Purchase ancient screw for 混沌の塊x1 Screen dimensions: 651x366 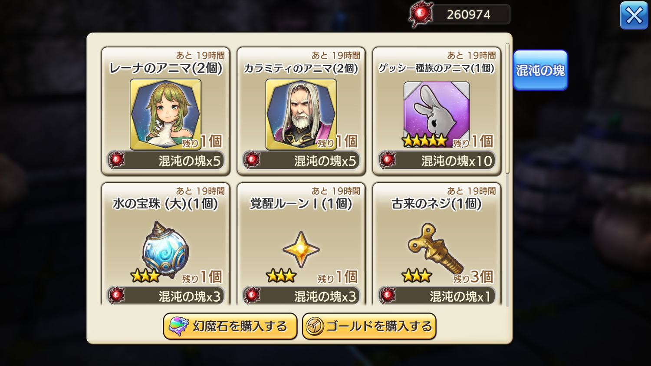(437, 296)
